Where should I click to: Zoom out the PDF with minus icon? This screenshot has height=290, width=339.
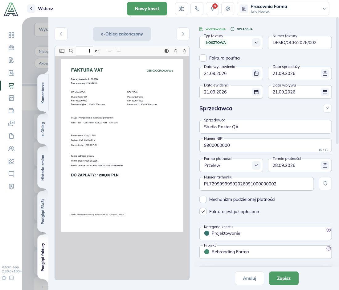point(109,51)
